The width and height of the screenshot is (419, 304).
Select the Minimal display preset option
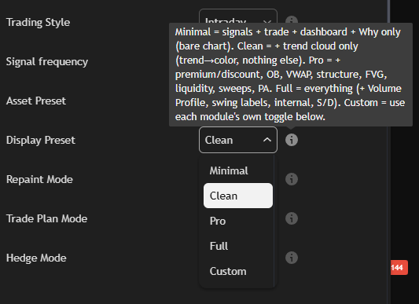coord(238,170)
